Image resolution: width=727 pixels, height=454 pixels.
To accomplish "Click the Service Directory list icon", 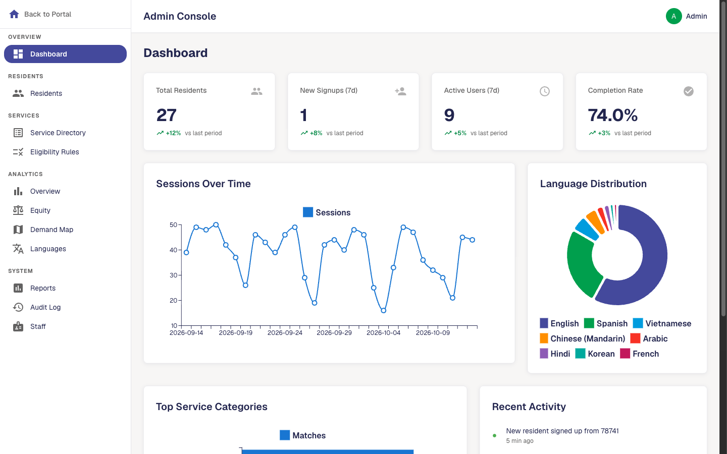I will point(18,133).
